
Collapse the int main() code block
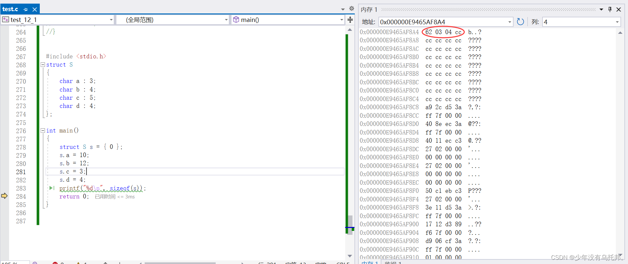point(43,131)
